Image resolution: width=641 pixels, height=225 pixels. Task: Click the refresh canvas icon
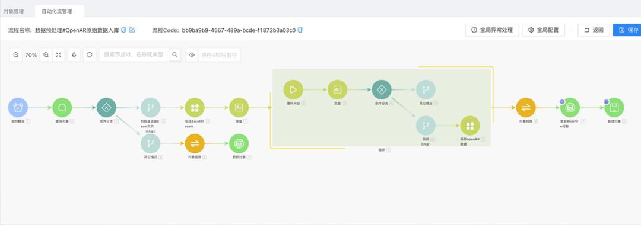pyautogui.click(x=90, y=54)
